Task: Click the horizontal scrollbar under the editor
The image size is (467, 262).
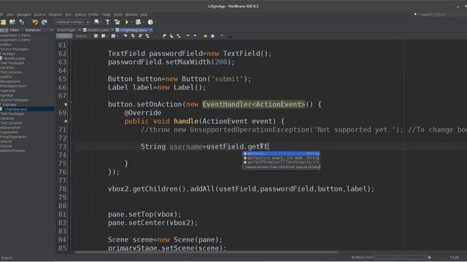Action: (206, 253)
